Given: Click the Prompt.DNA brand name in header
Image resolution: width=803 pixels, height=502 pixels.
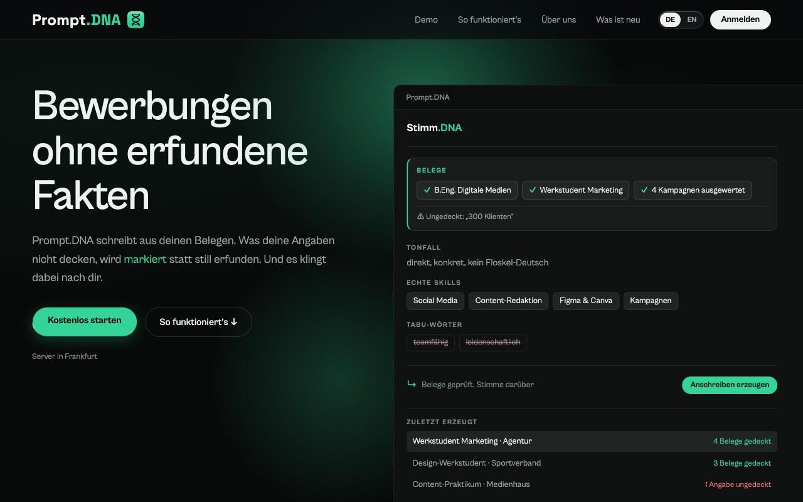Looking at the screenshot, I should coord(77,19).
